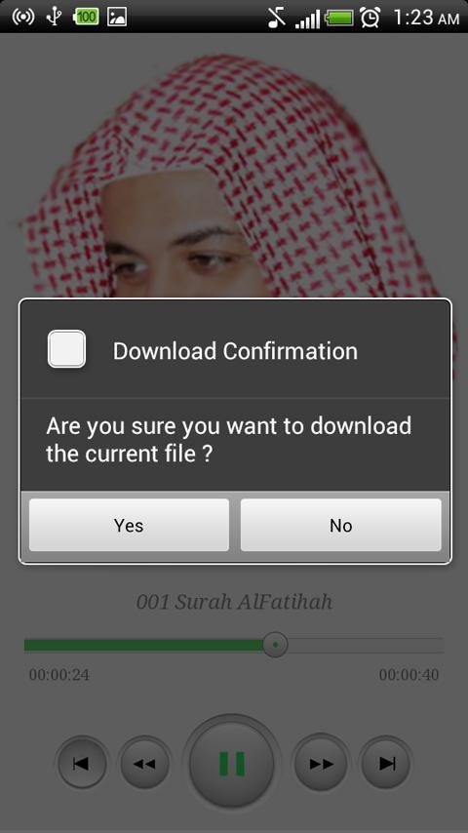
Task: Click the green played portion of progress bar
Action: (x=143, y=645)
